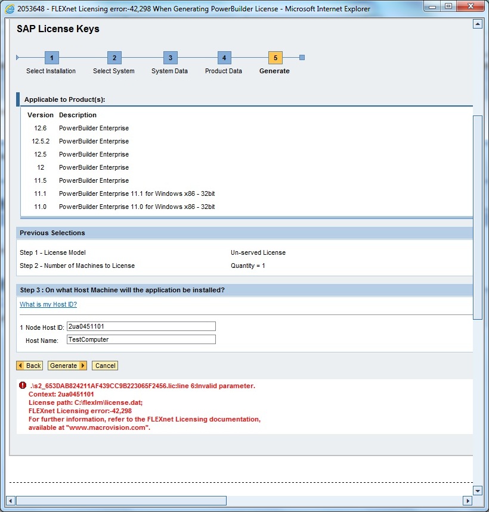
Task: Click step 3 System Data box
Action: tap(171, 58)
